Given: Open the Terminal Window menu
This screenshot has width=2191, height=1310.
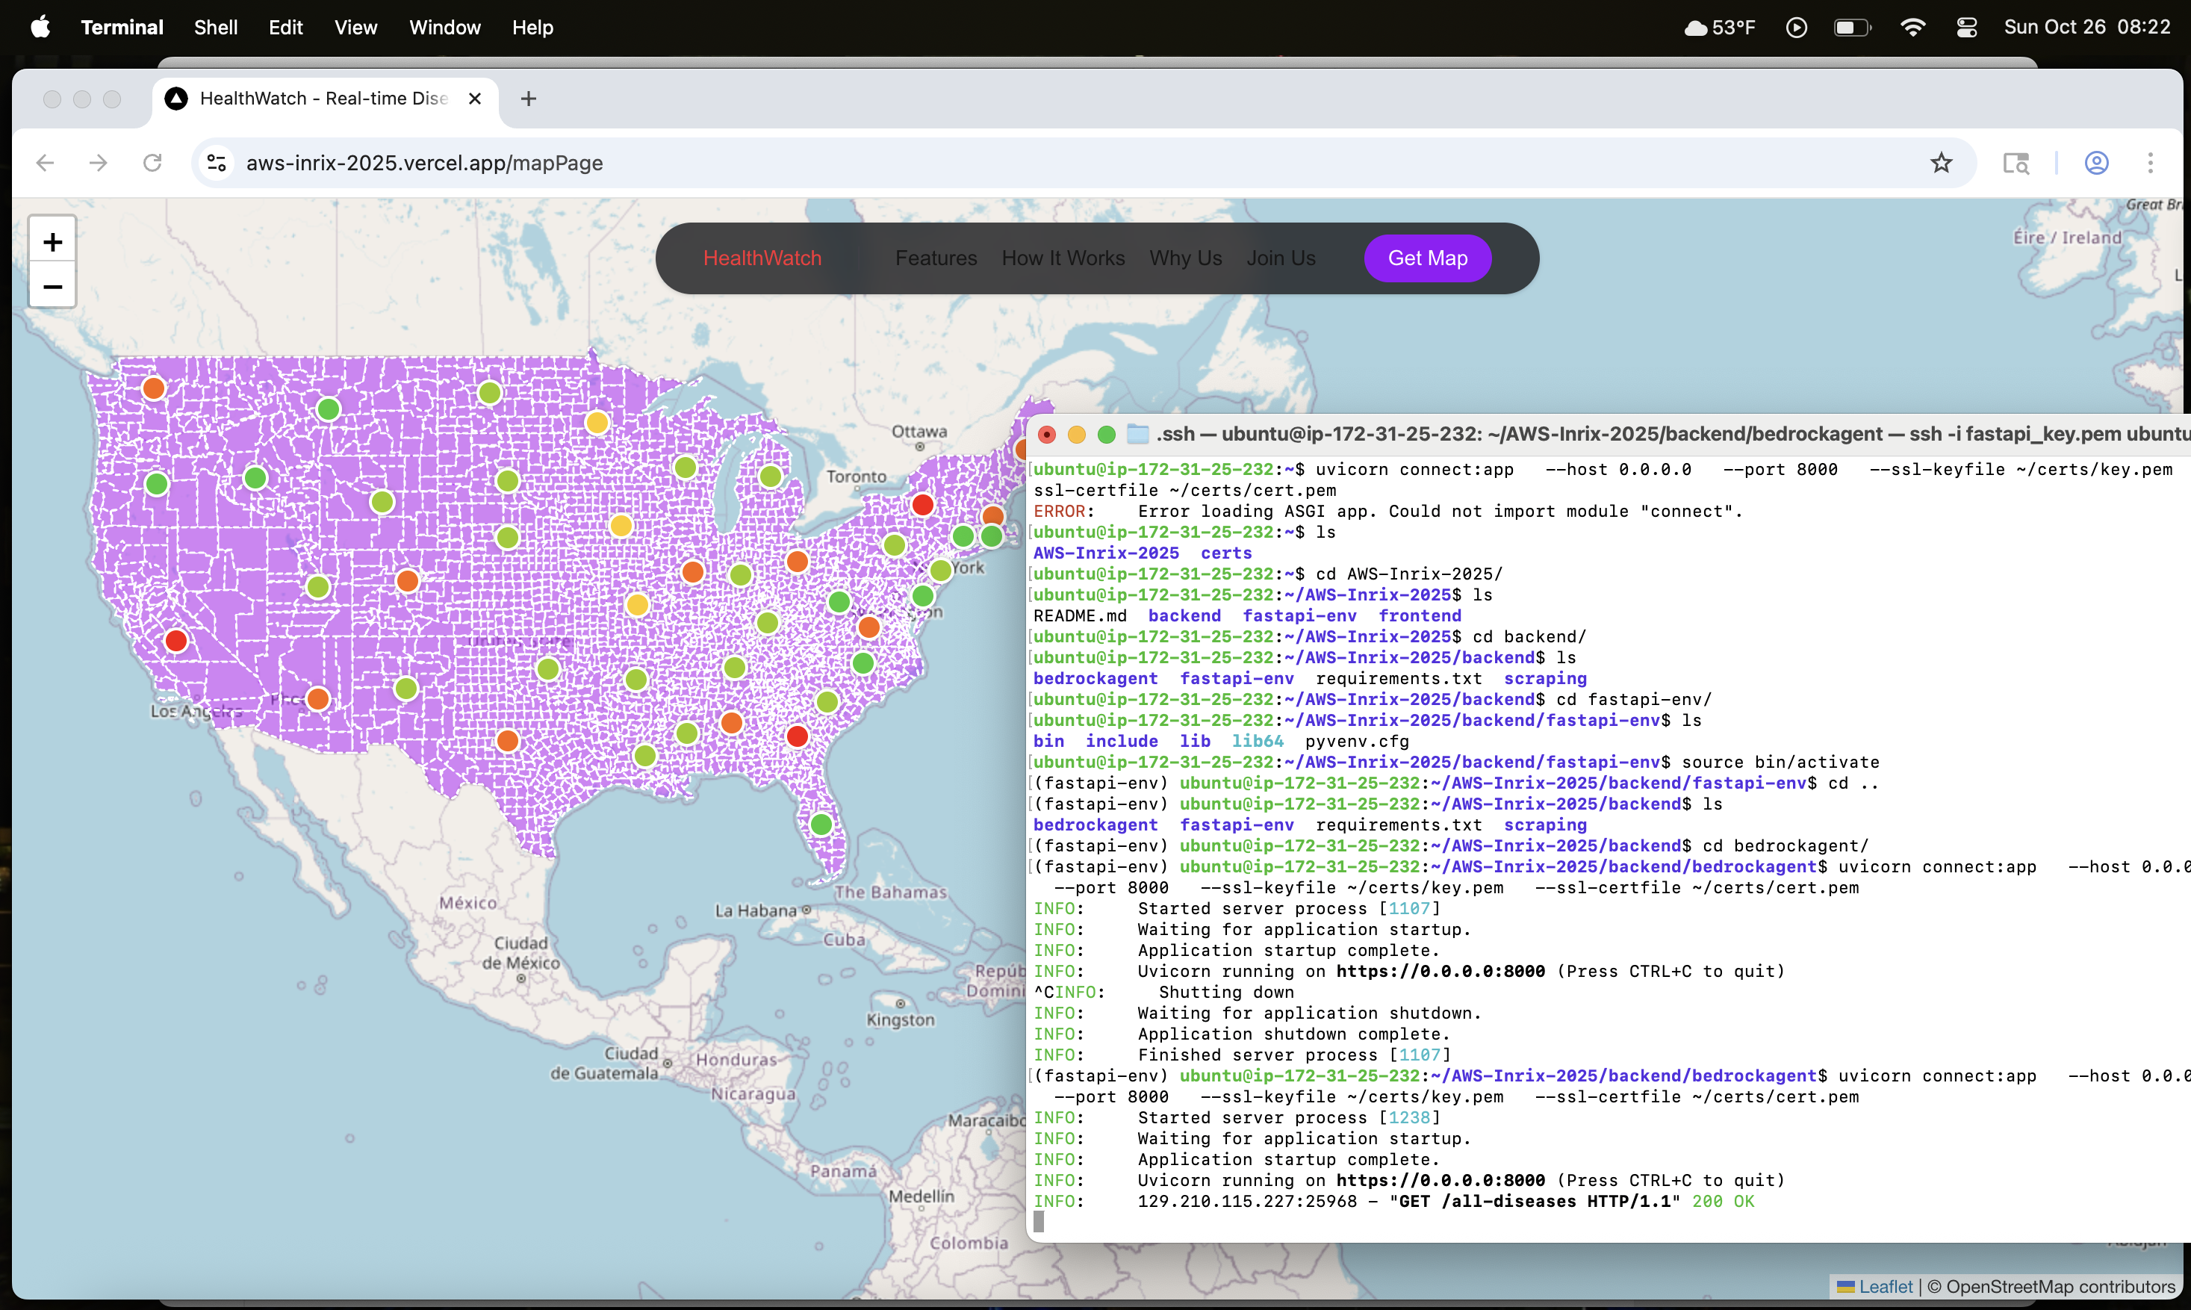Looking at the screenshot, I should 445,28.
